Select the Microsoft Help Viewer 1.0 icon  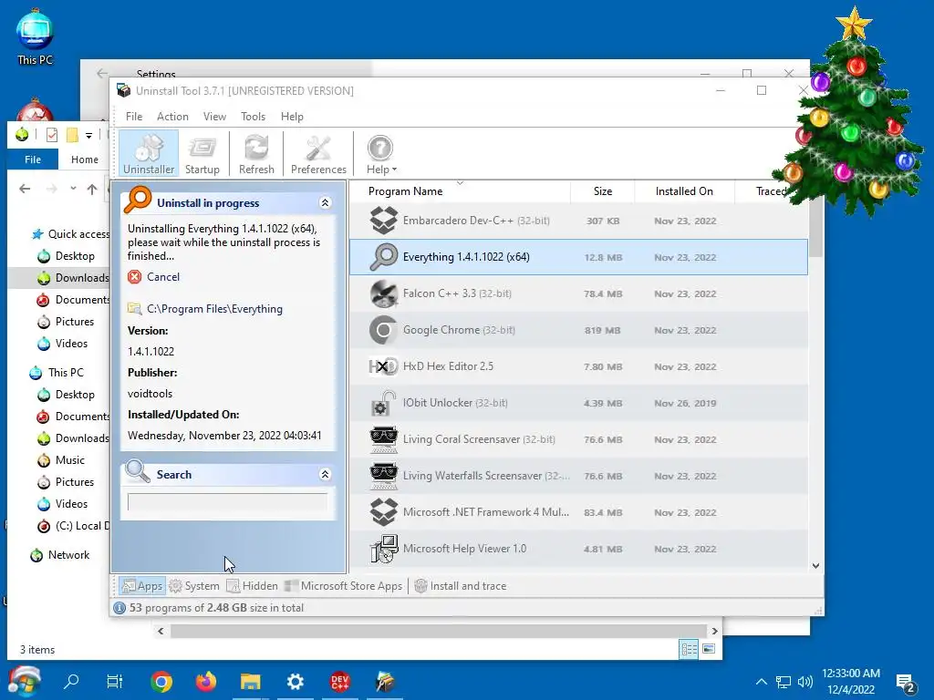(x=384, y=548)
